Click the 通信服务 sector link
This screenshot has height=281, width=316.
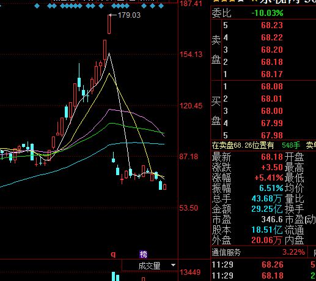[x=226, y=252]
